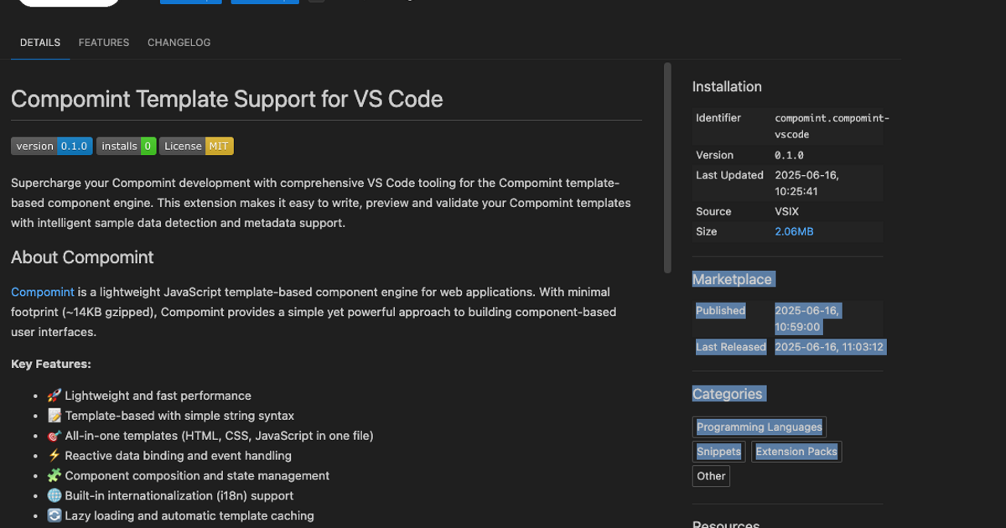Select the DETAILS tab
The image size is (1006, 528).
(40, 43)
